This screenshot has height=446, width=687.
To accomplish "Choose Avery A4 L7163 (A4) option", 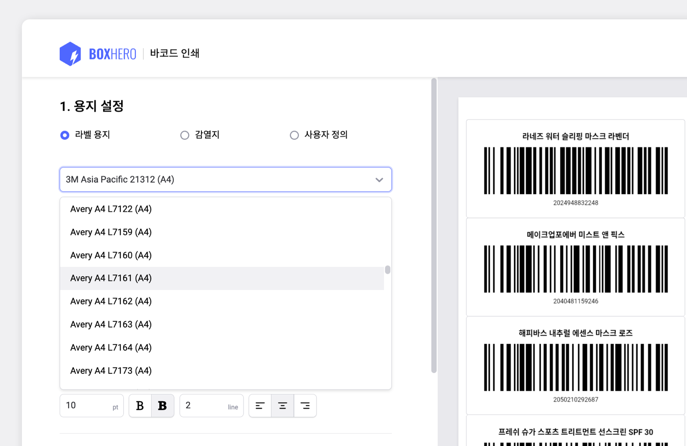I will coord(222,324).
